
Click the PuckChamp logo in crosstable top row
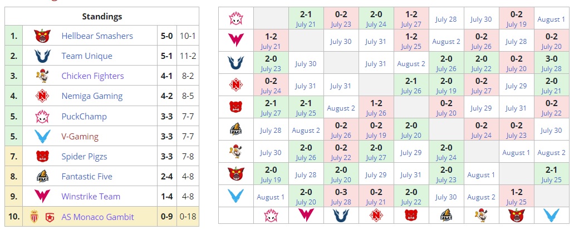pos(236,19)
